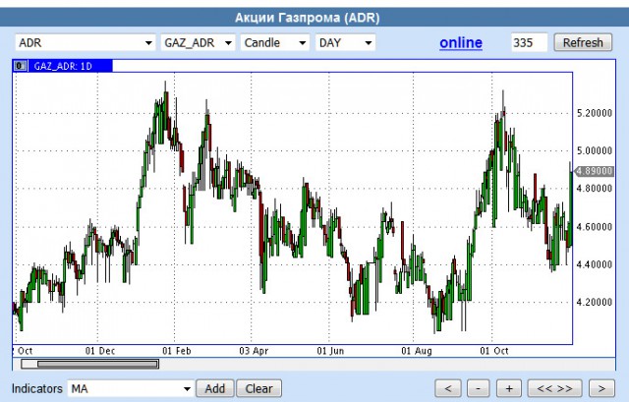Screen dimensions: 629x402
Task: Open the ADR market dropdown
Action: [86, 42]
